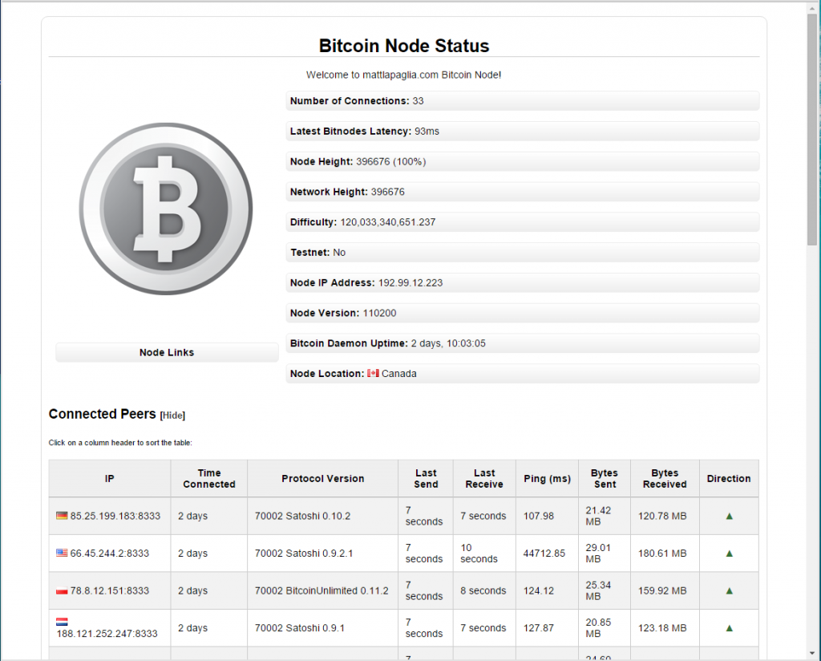Image resolution: width=821 pixels, height=661 pixels.
Task: Click the ping value 127.87
Action: coord(538,628)
